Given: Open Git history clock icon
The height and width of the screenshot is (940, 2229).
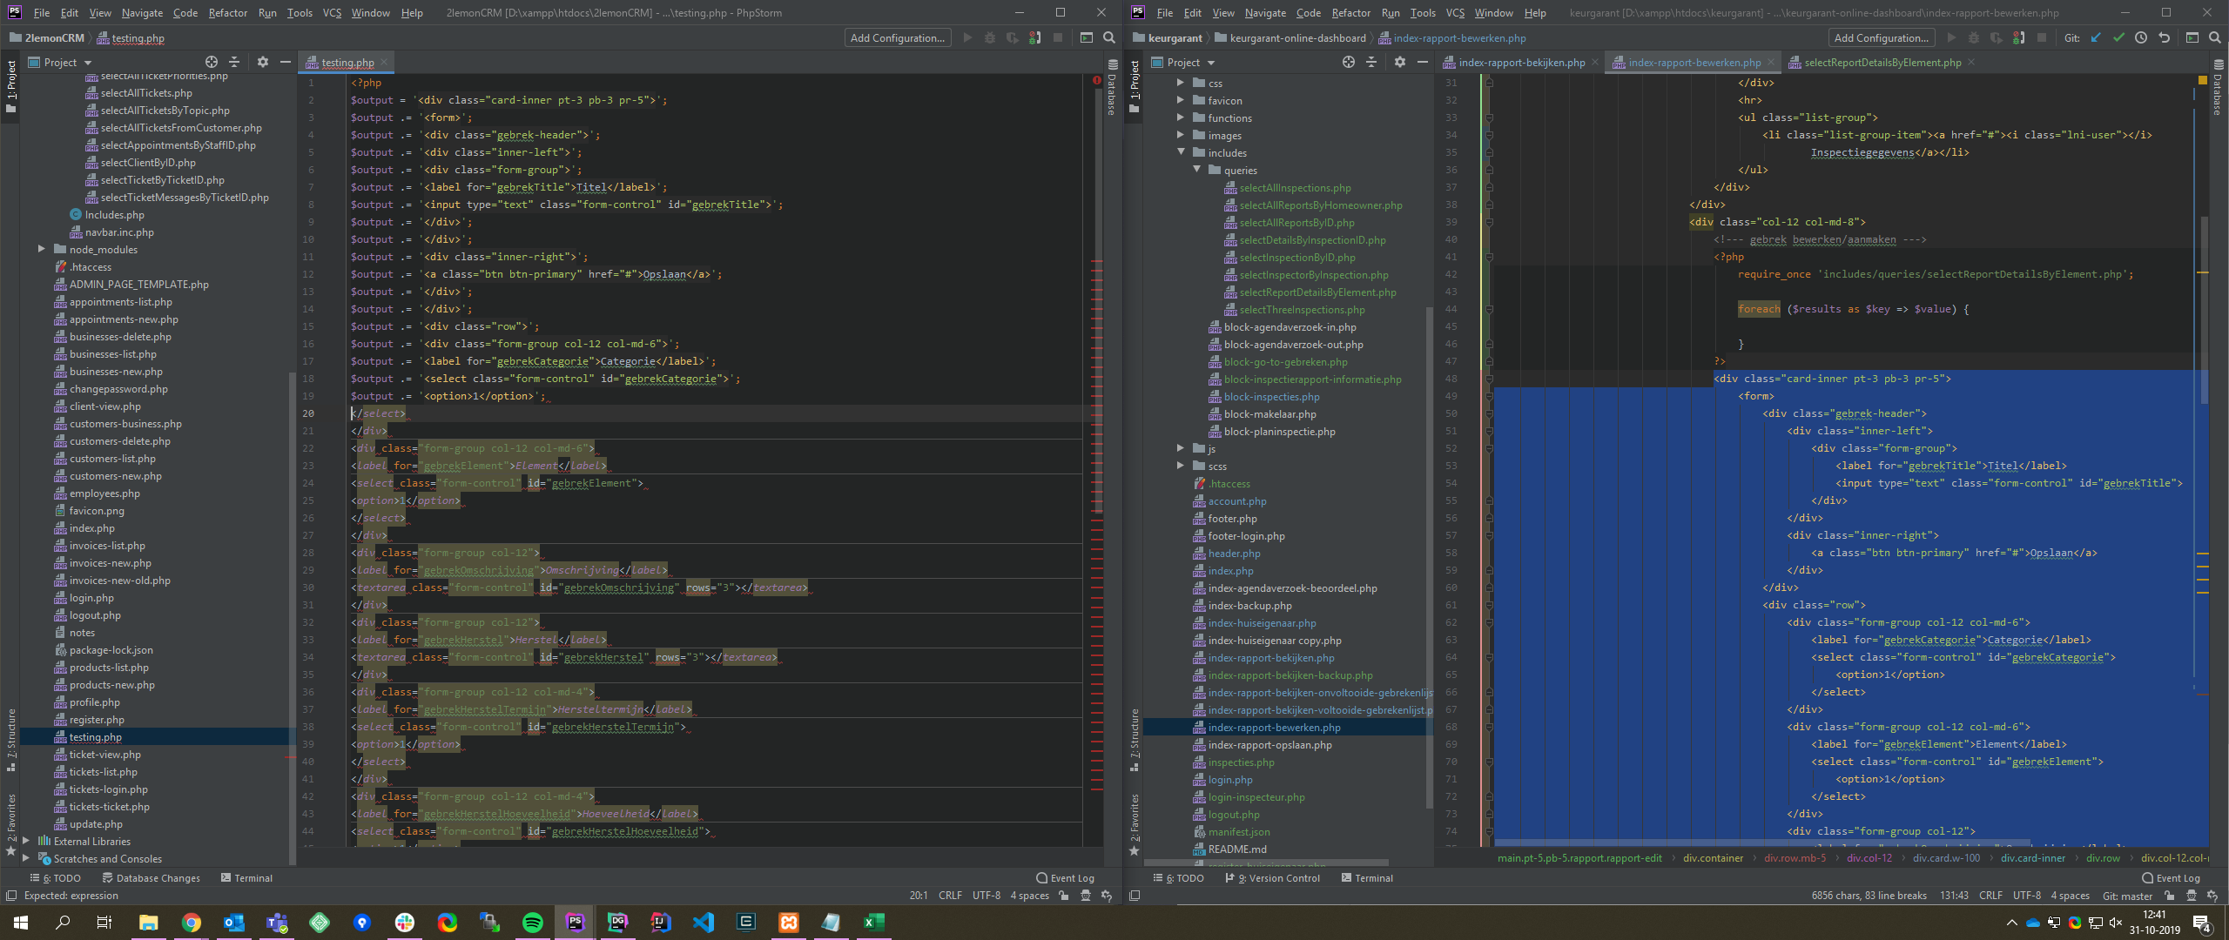Looking at the screenshot, I should pos(2141,37).
